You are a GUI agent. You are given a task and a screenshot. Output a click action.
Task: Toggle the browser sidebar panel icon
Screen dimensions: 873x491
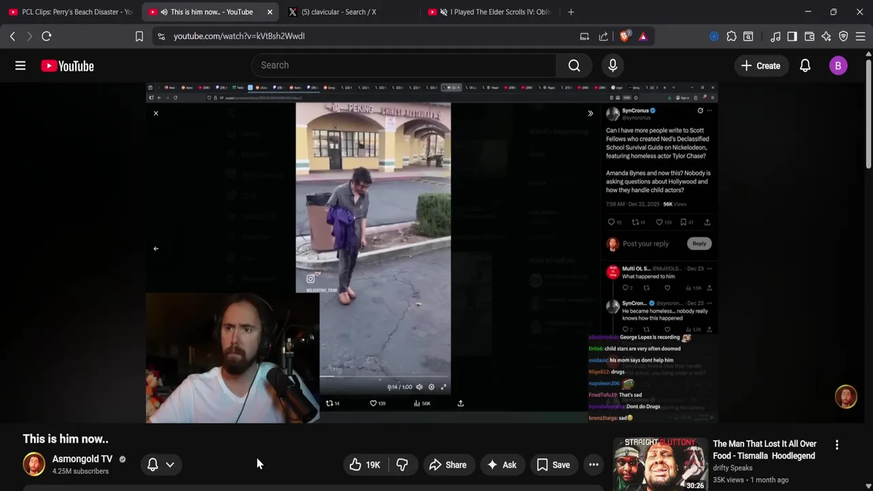click(792, 36)
